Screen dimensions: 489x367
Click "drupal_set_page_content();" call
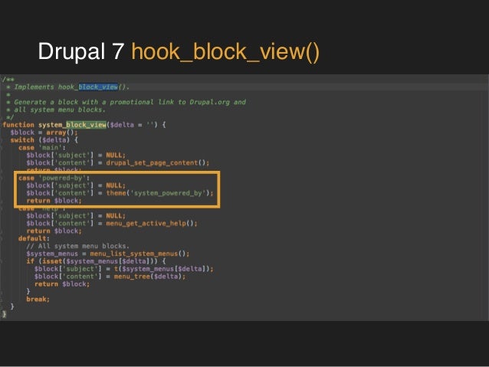[x=157, y=162]
